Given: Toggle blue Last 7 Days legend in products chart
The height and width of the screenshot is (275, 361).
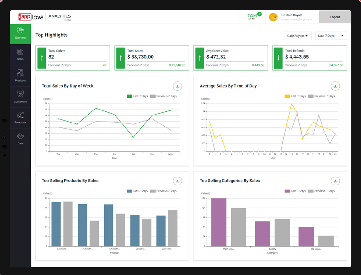Looking at the screenshot, I should pyautogui.click(x=137, y=191).
